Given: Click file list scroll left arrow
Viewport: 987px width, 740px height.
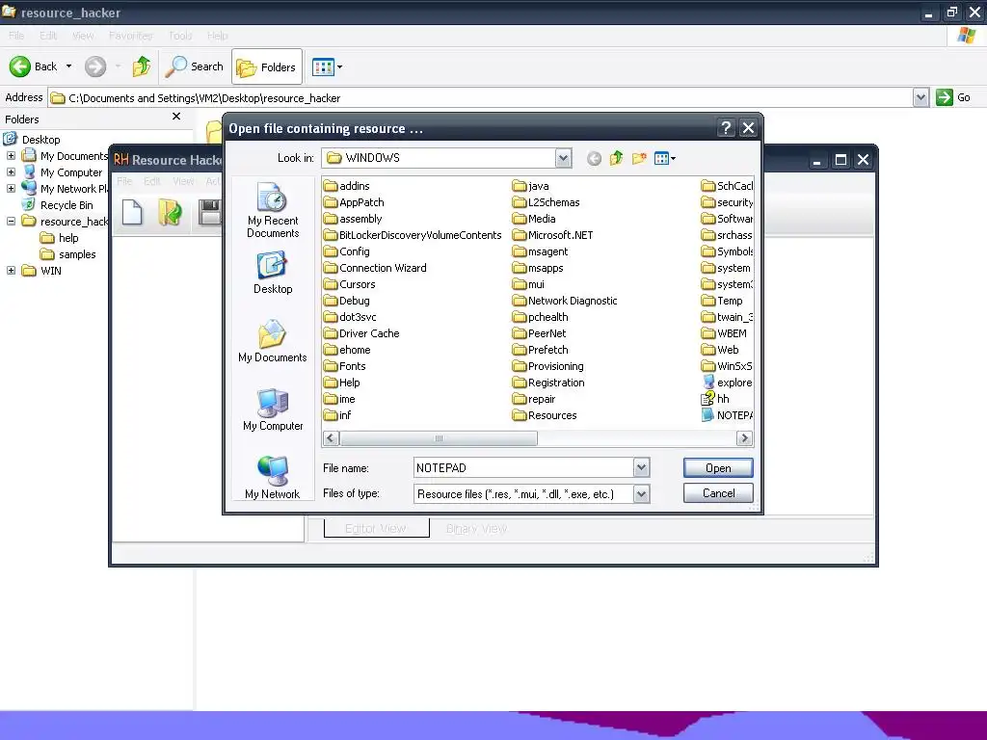Looking at the screenshot, I should [332, 438].
